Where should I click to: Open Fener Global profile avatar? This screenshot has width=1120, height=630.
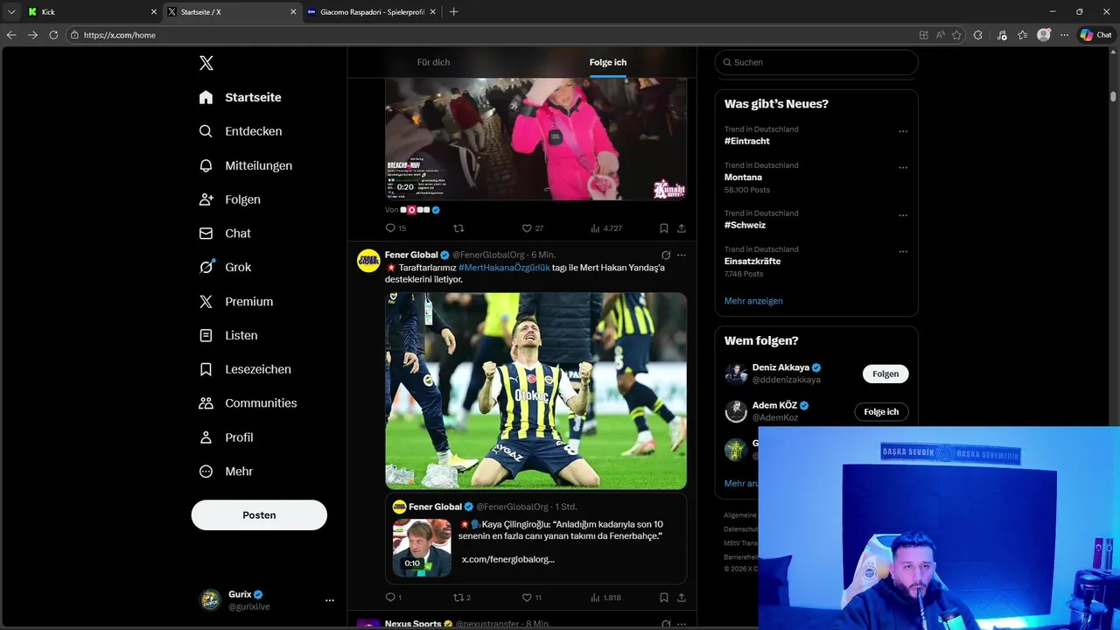(368, 261)
